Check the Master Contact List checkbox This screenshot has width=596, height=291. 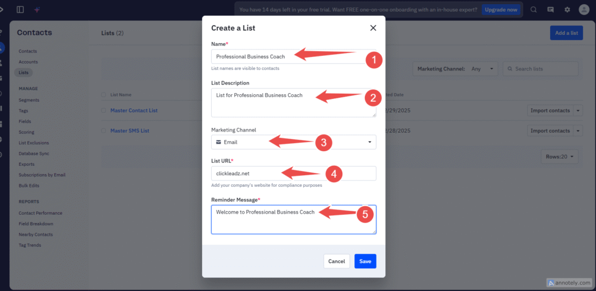(104, 111)
